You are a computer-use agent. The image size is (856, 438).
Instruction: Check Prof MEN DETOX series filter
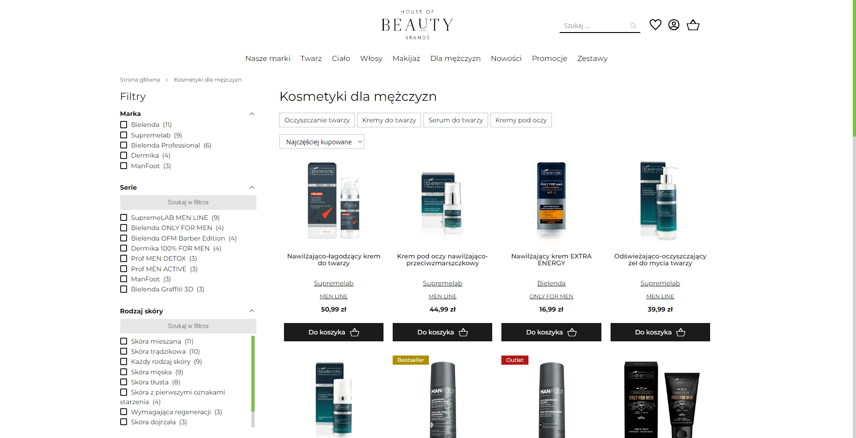[x=124, y=258]
